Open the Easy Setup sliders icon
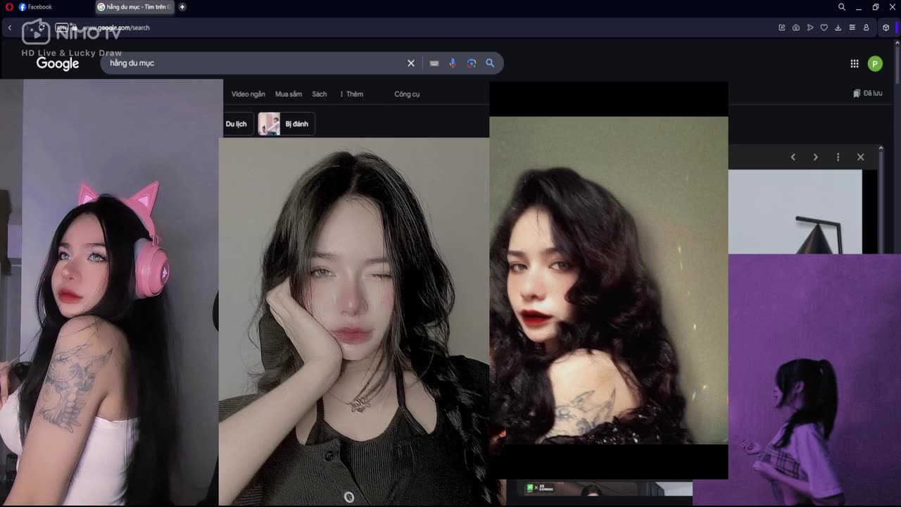This screenshot has height=507, width=901. click(x=852, y=27)
